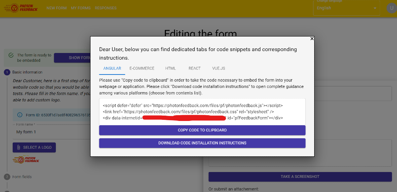The width and height of the screenshot is (397, 192).
Task: Copy code to clipboard
Action: pyautogui.click(x=202, y=130)
